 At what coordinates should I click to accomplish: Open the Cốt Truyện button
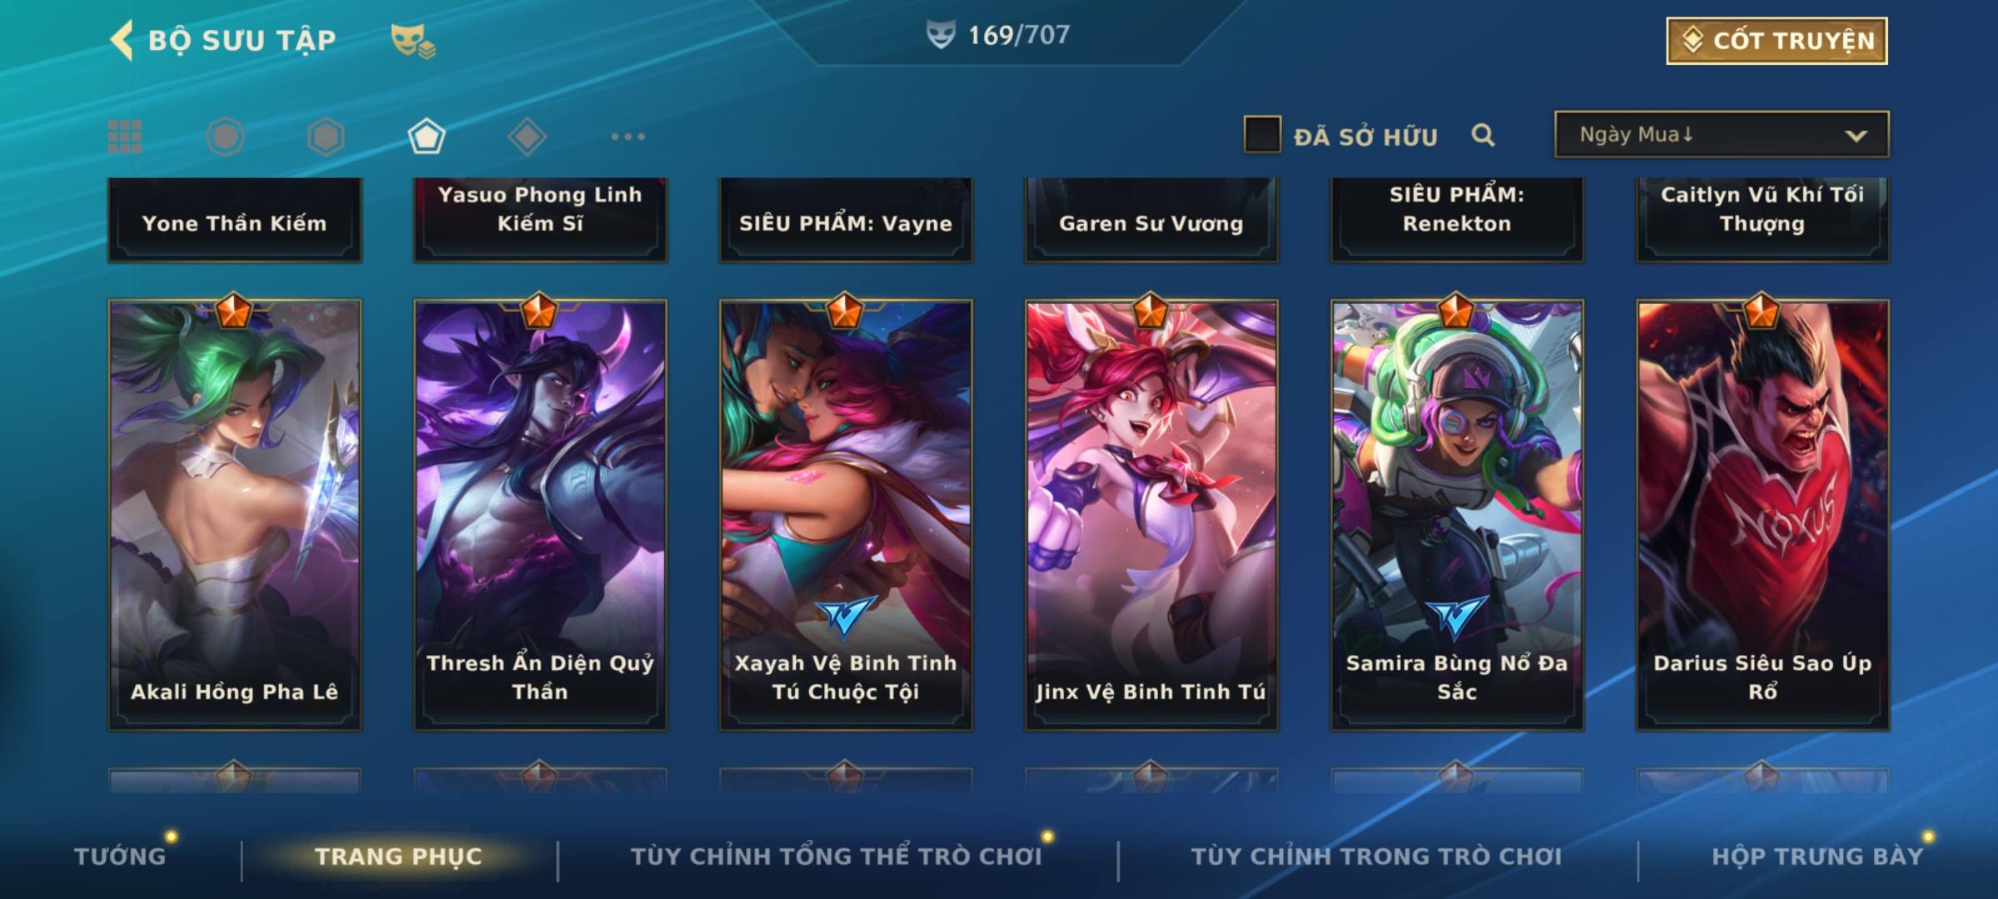1777,41
